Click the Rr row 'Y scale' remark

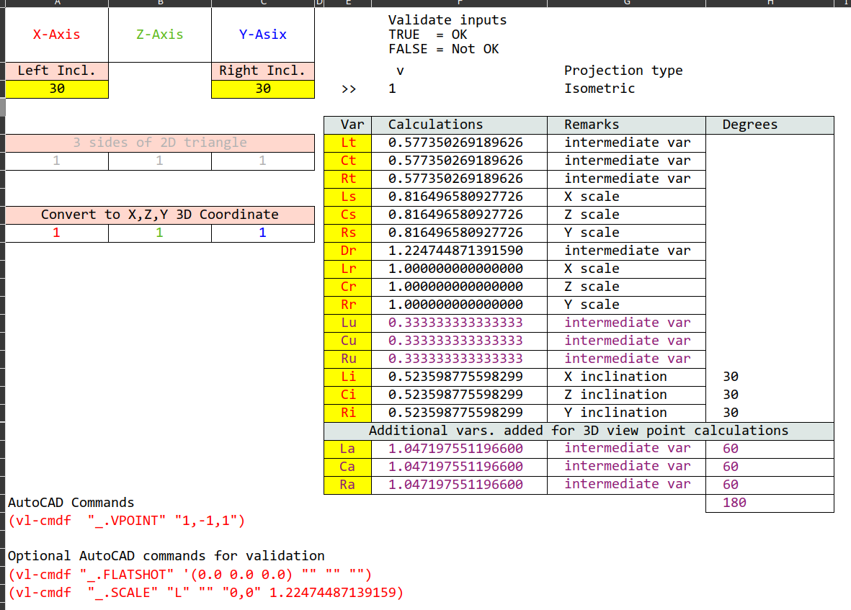point(626,305)
